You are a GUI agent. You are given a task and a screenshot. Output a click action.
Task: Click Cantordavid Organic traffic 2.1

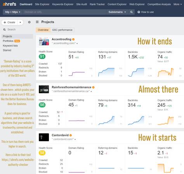(x=161, y=153)
